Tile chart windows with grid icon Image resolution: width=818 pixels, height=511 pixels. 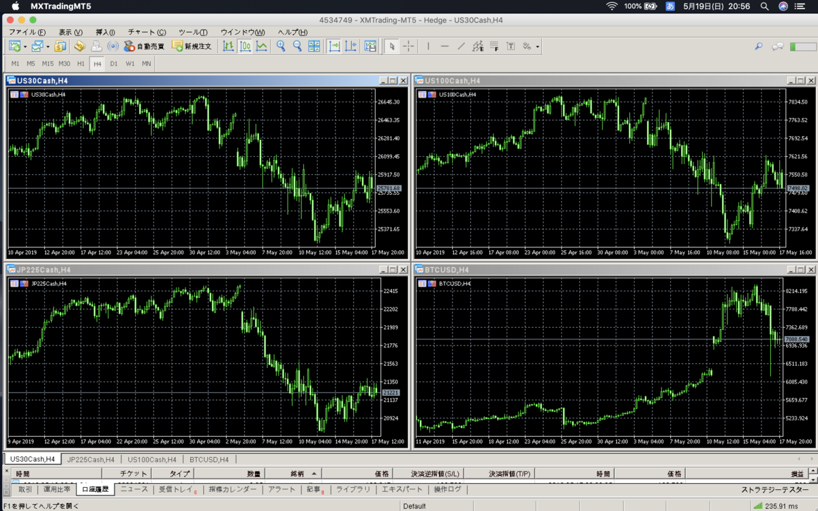pos(314,46)
